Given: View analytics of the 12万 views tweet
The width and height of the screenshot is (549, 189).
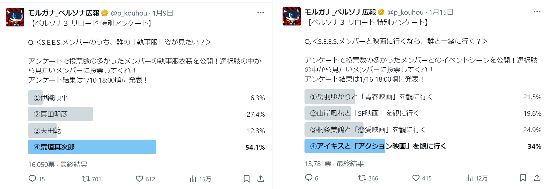Looking at the screenshot, I should (x=470, y=178).
